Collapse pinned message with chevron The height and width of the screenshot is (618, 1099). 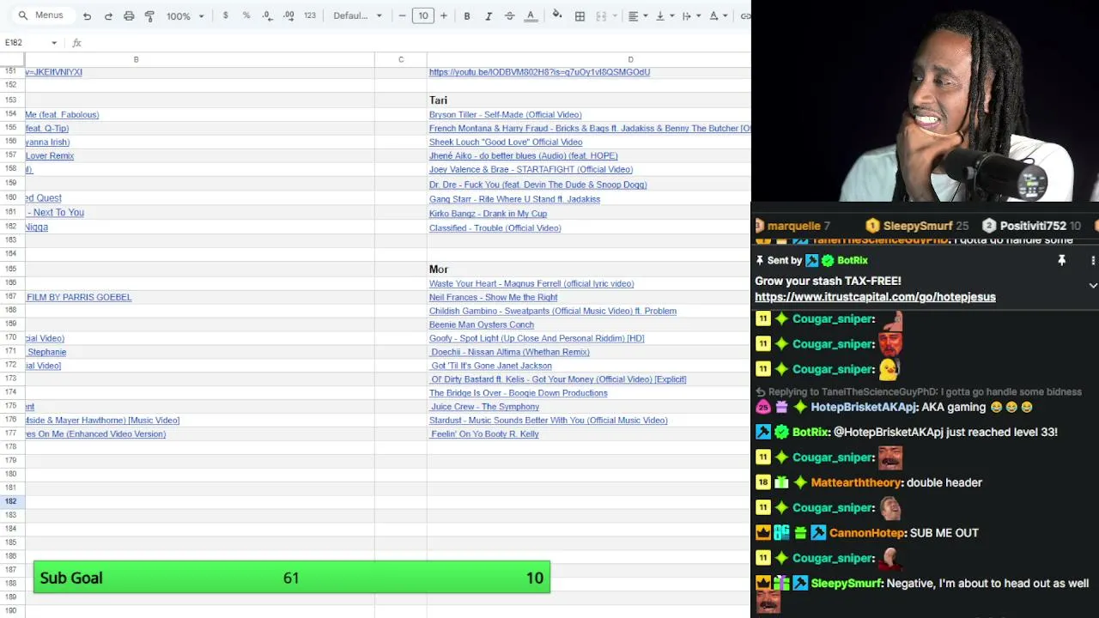tap(1093, 285)
